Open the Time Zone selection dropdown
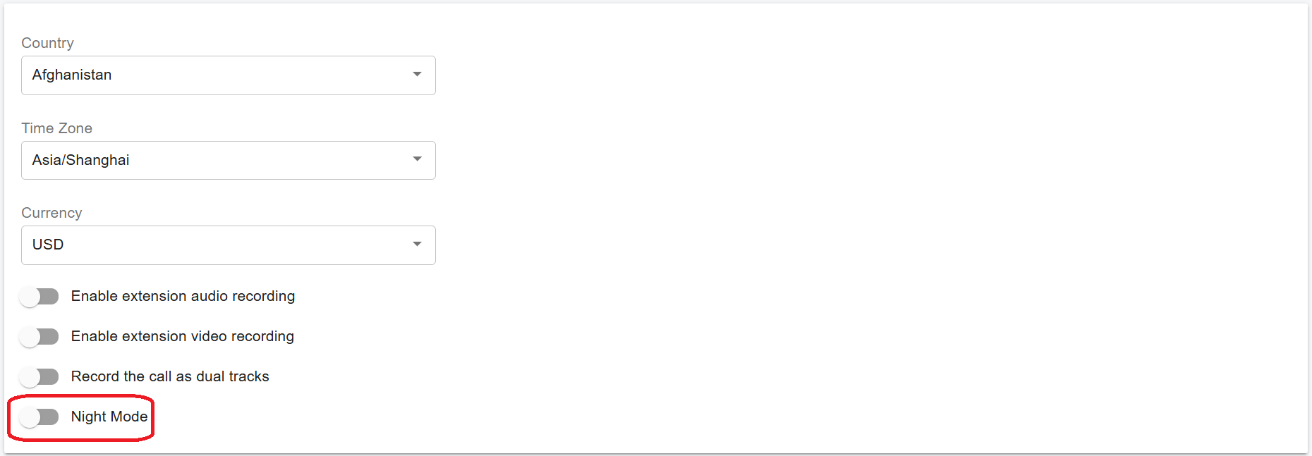 click(229, 160)
